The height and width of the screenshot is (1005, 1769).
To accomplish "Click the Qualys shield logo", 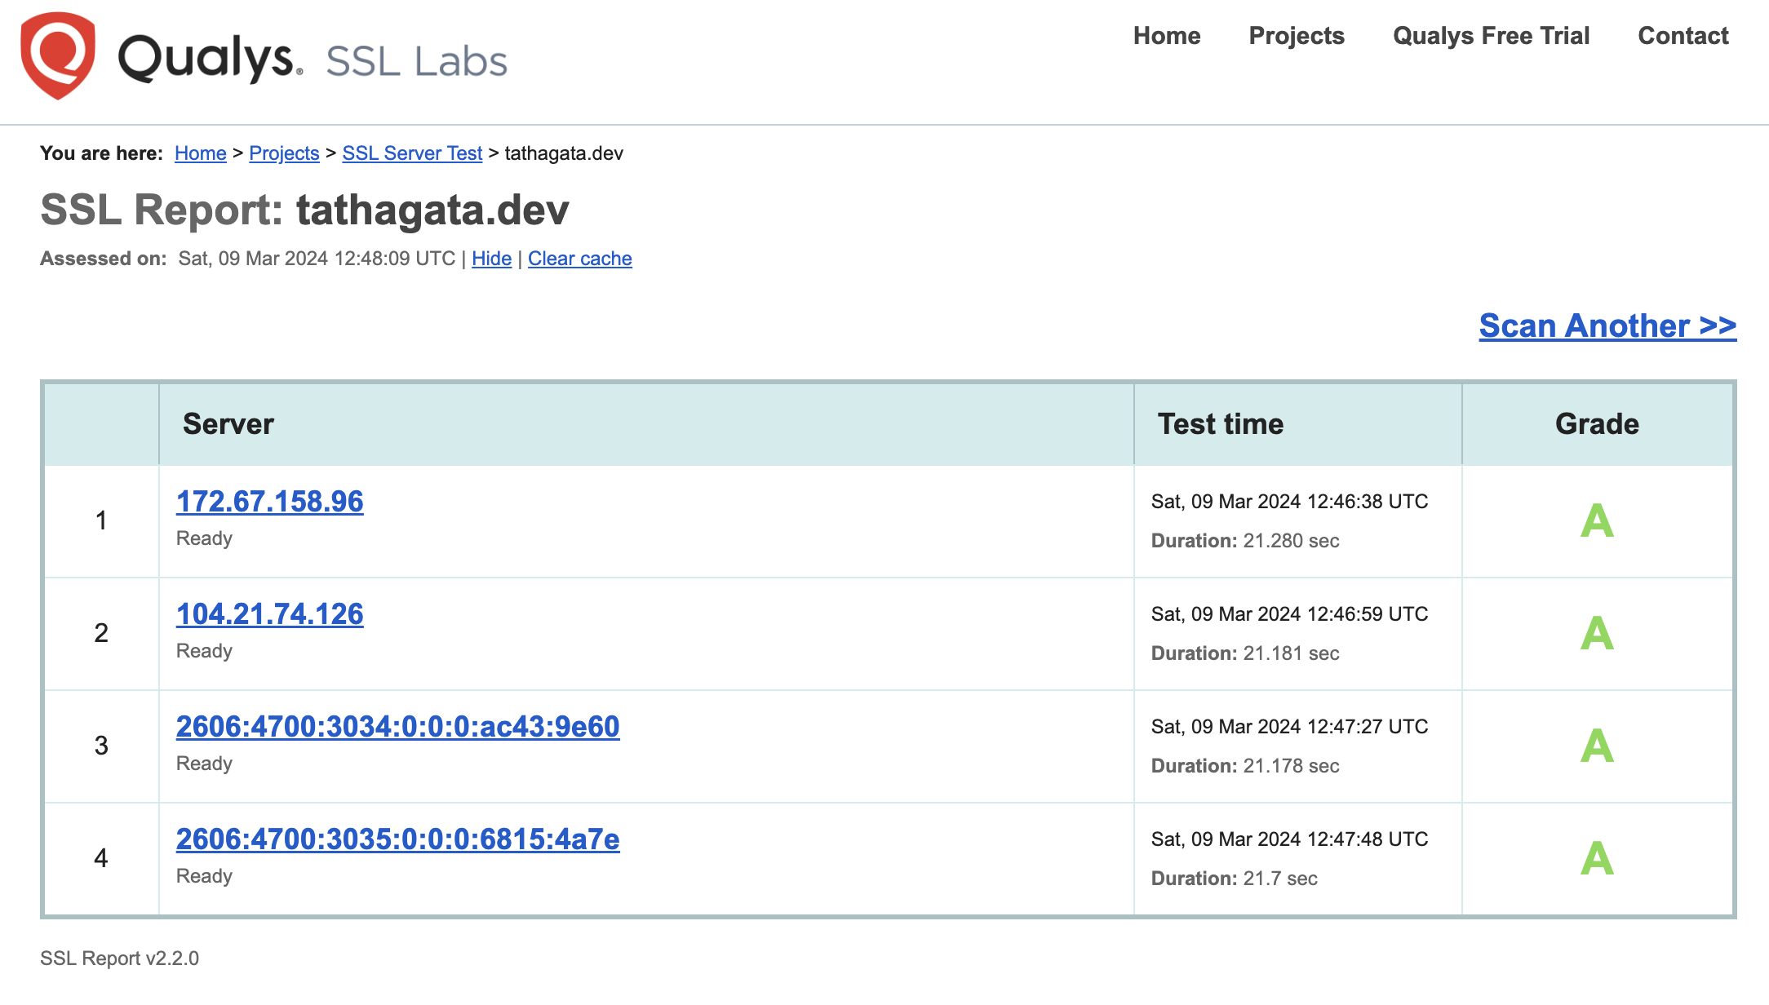I will (59, 59).
